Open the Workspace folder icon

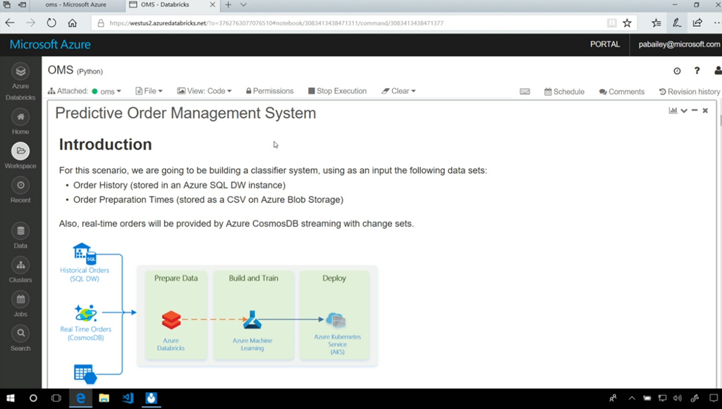pos(20,151)
